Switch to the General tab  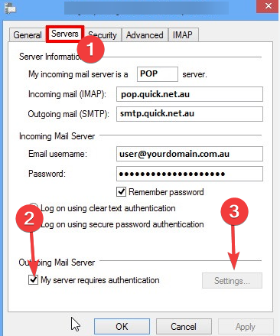pos(28,35)
